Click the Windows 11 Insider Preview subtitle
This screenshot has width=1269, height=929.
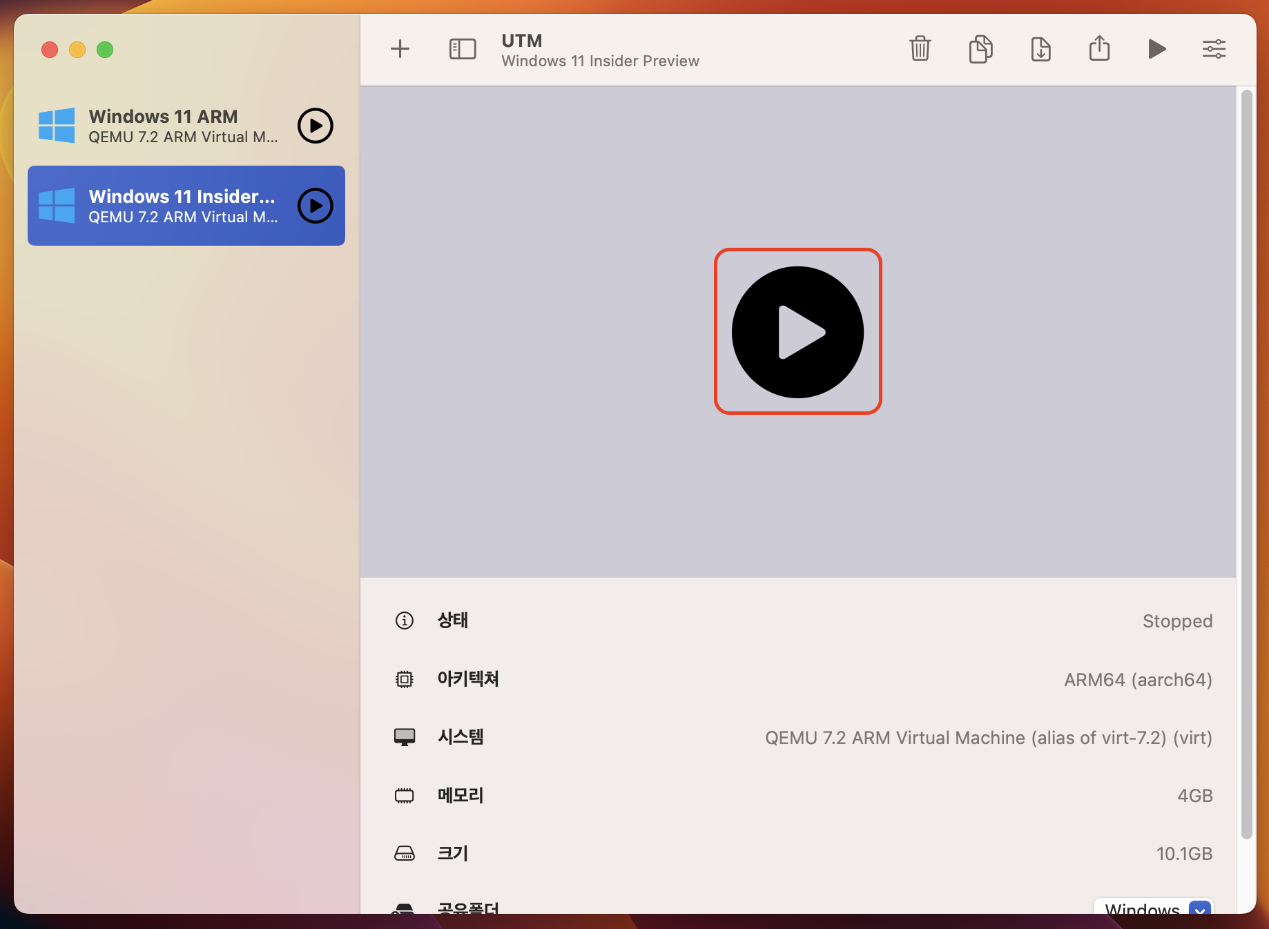[x=601, y=61]
